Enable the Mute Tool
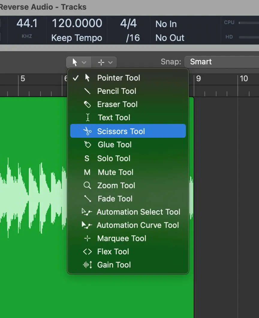 click(115, 172)
